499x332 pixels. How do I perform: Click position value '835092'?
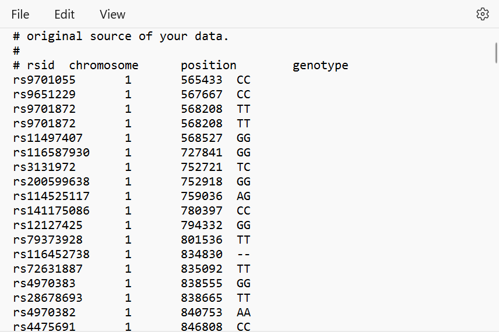(x=202, y=269)
